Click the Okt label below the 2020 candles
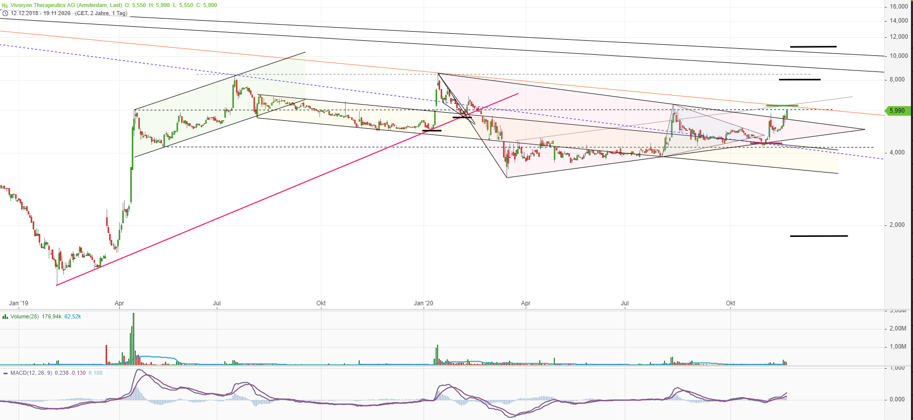Screen dimensions: 913x420 pos(730,303)
